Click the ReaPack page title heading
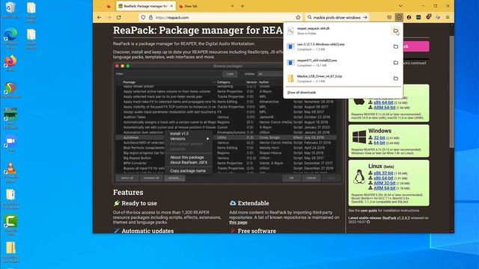This screenshot has width=479, height=269. (198, 30)
